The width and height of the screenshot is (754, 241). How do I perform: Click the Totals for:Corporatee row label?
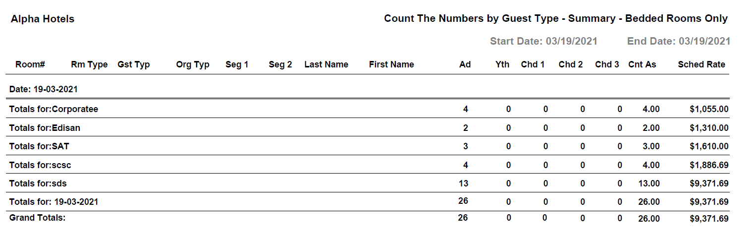pyautogui.click(x=54, y=109)
